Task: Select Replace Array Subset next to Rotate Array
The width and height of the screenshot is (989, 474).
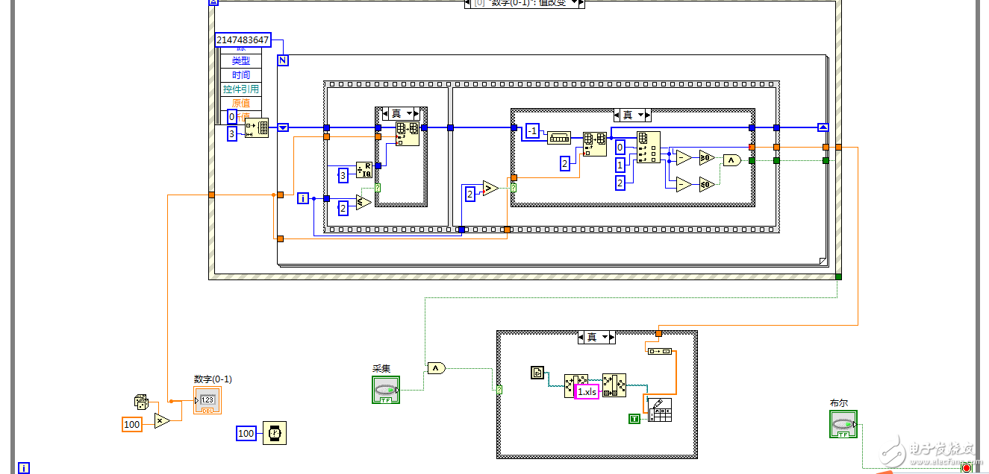Action: (x=595, y=144)
